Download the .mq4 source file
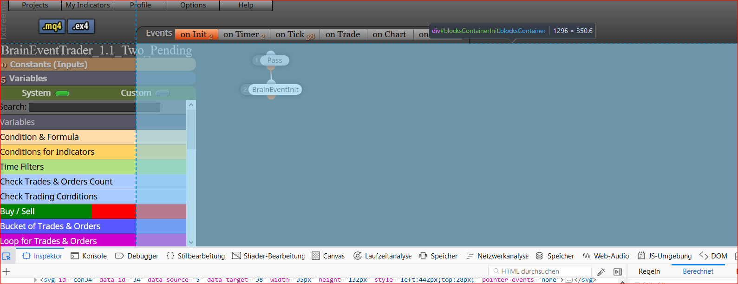The image size is (738, 284). point(52,26)
